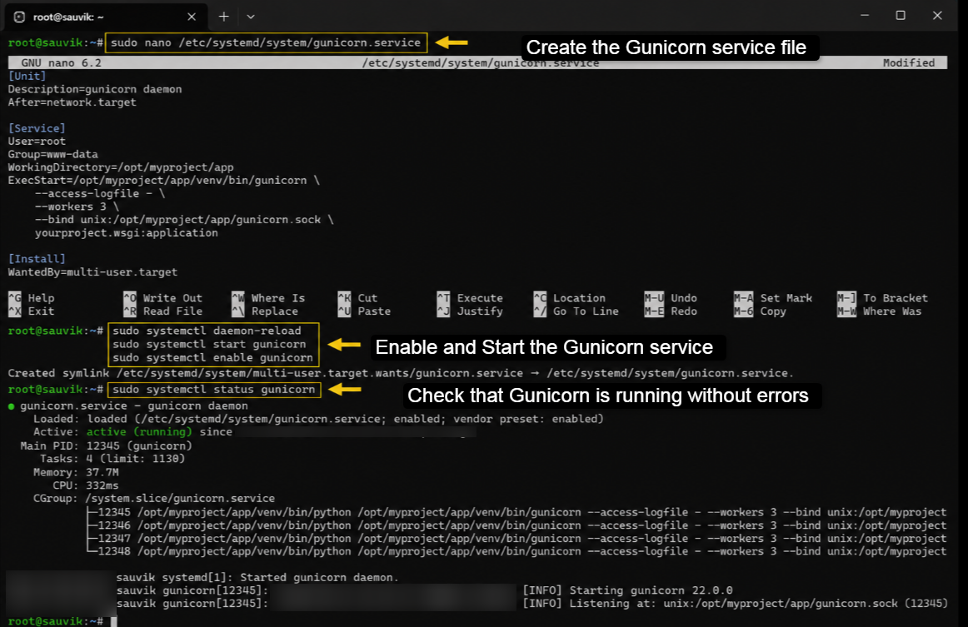Screen dimensions: 968x627
Task: Click the green gunicorn.service status dot
Action: 11,406
